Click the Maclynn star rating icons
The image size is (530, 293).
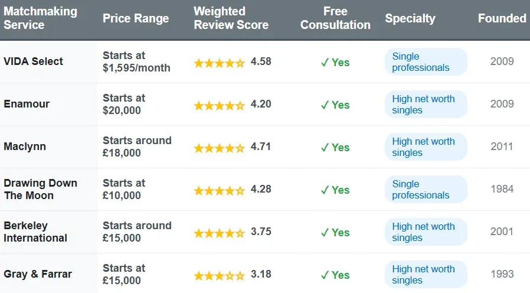click(219, 148)
